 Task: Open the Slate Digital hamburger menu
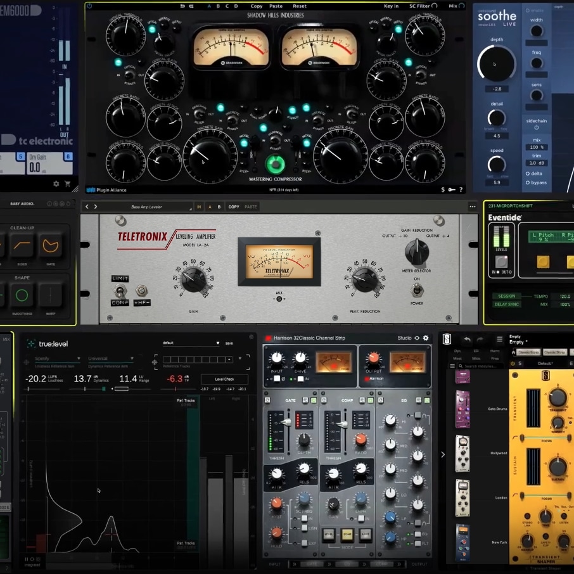click(499, 340)
